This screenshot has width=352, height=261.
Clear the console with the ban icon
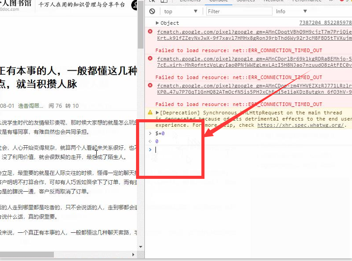pos(152,11)
